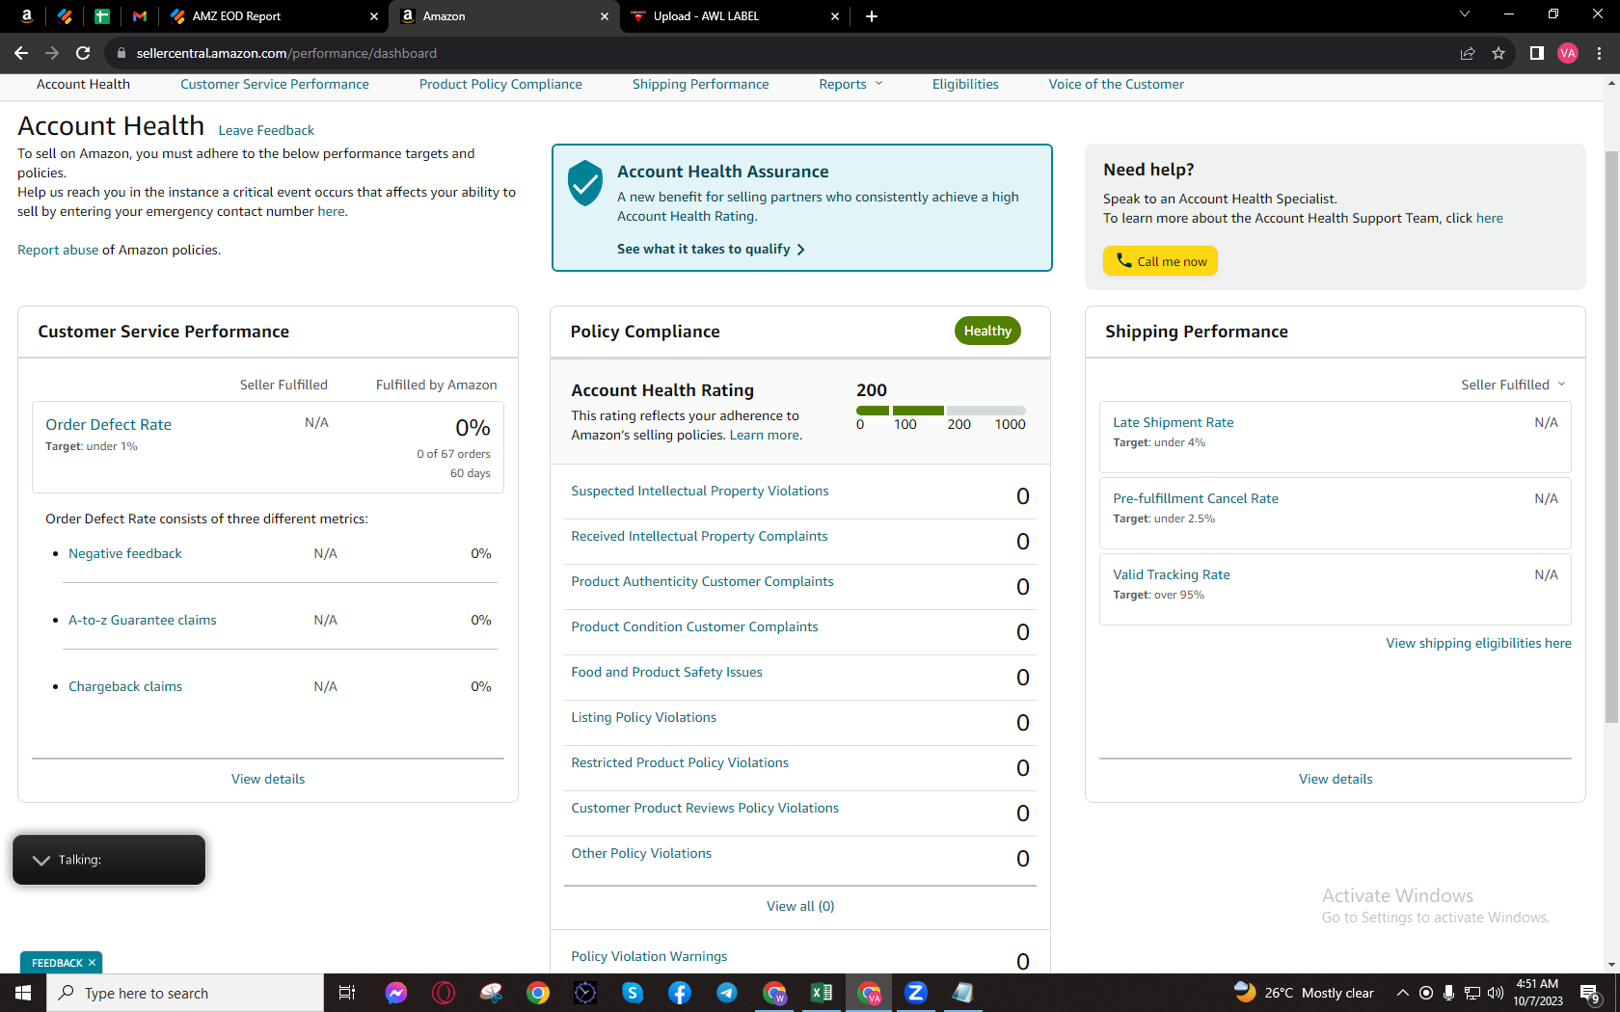Close the Upload - AWL LABEL tab
This screenshot has height=1012, width=1620.
coord(835,16)
